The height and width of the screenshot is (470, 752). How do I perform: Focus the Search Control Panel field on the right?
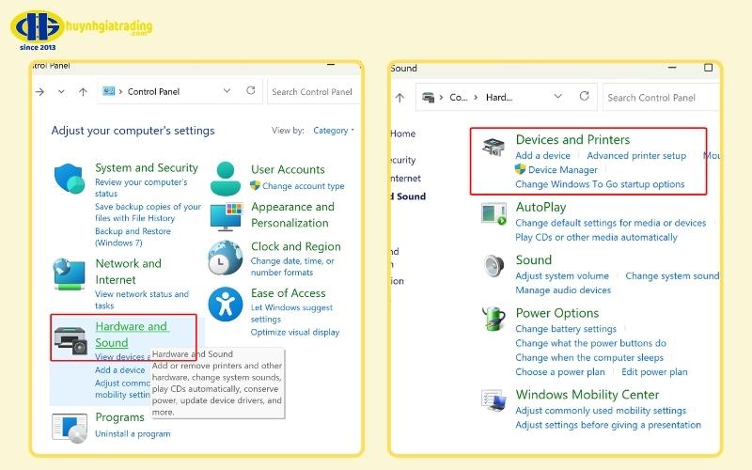[x=661, y=98]
